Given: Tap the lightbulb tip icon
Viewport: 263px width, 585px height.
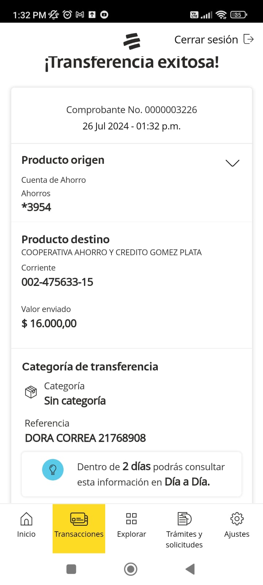Looking at the screenshot, I should 53,469.
